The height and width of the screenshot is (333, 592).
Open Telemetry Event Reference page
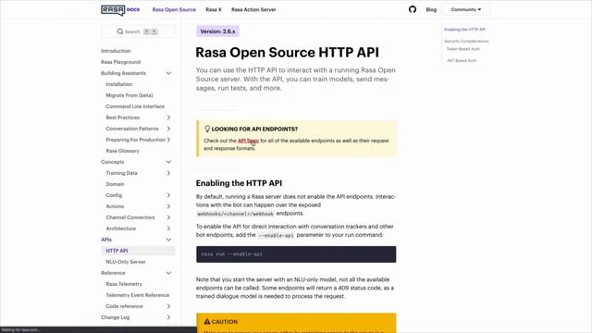click(138, 295)
